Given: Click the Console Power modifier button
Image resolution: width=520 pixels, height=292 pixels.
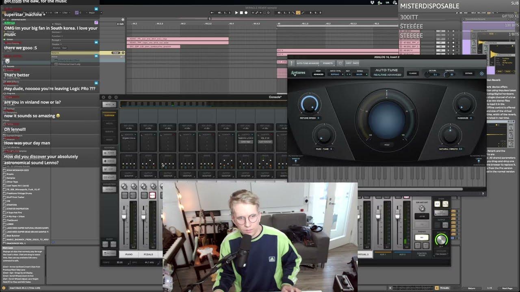Looking at the screenshot, I should pyautogui.click(x=109, y=153).
